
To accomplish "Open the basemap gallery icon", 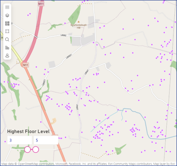I will tap(7, 23).
